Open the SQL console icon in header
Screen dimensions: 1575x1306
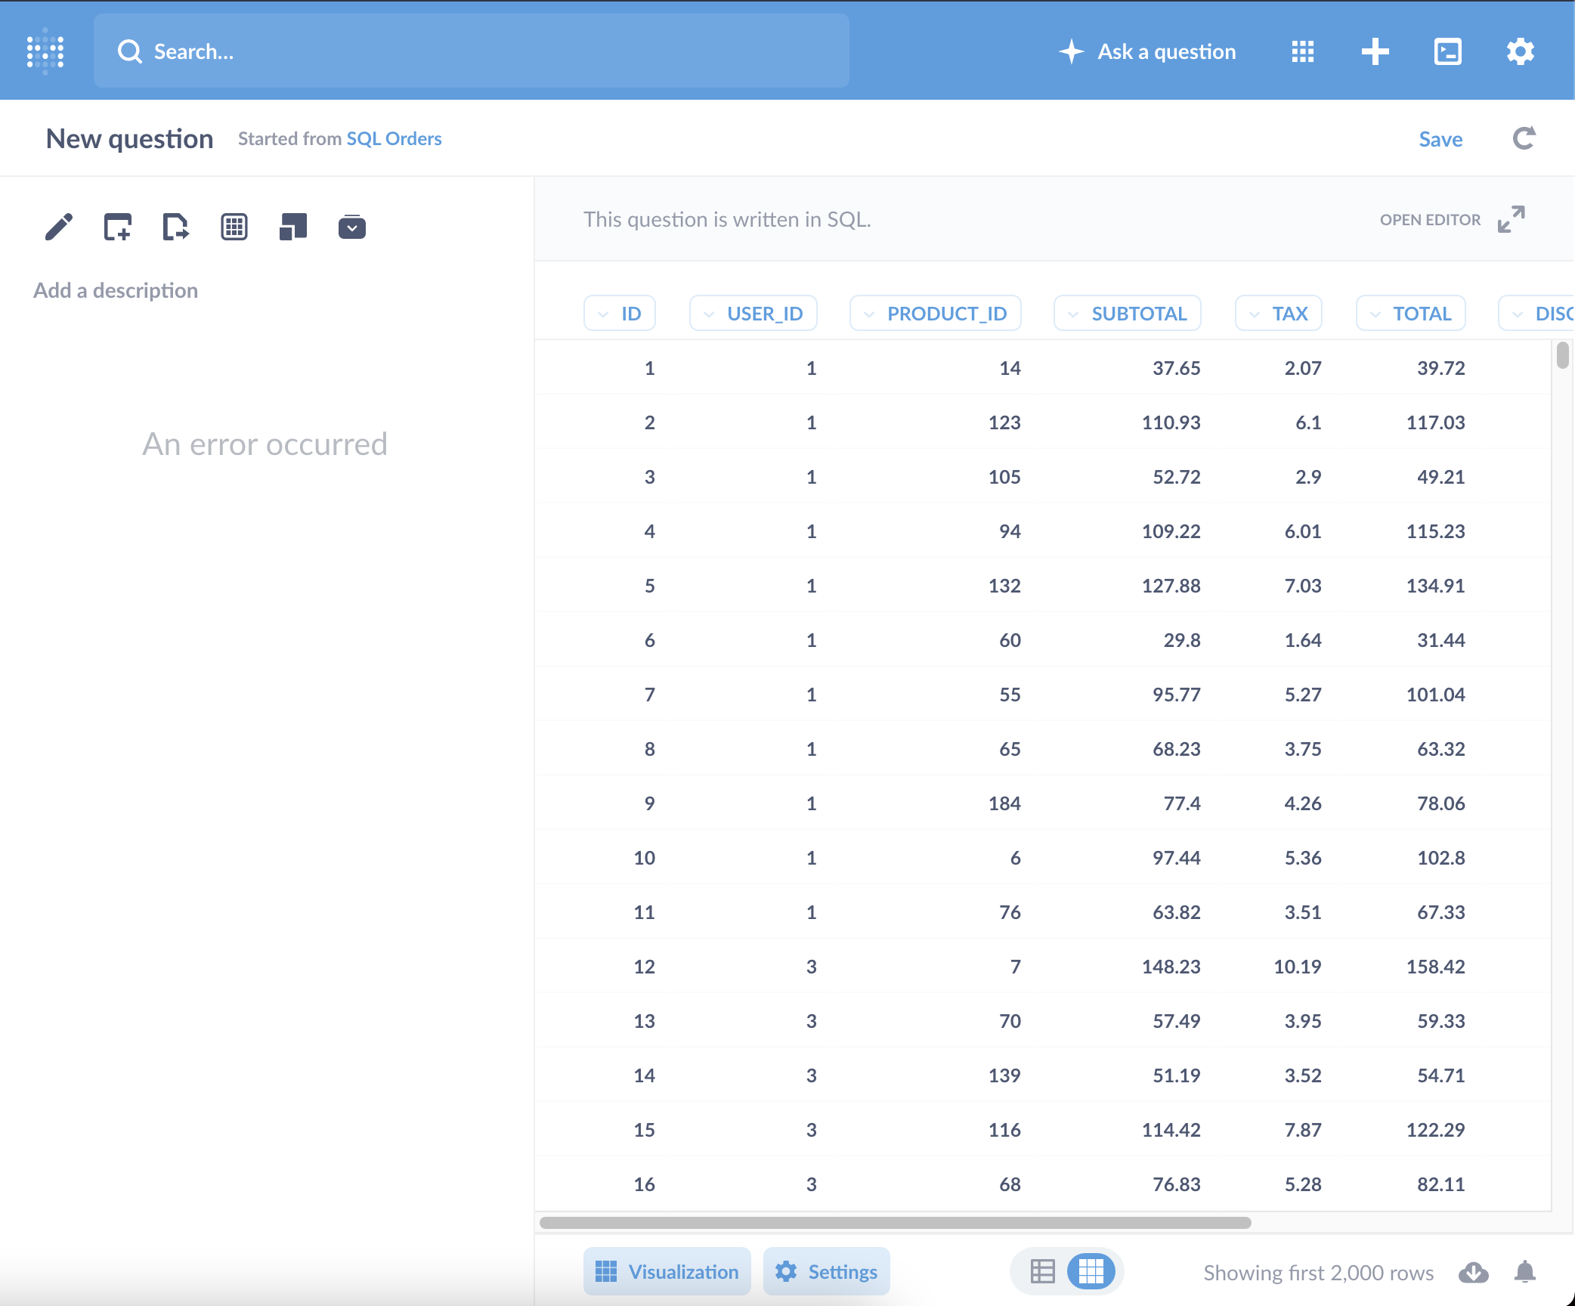pyautogui.click(x=1448, y=51)
